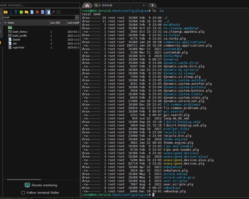Select the .bash_history file entry
The image size is (249, 199).
[20, 32]
